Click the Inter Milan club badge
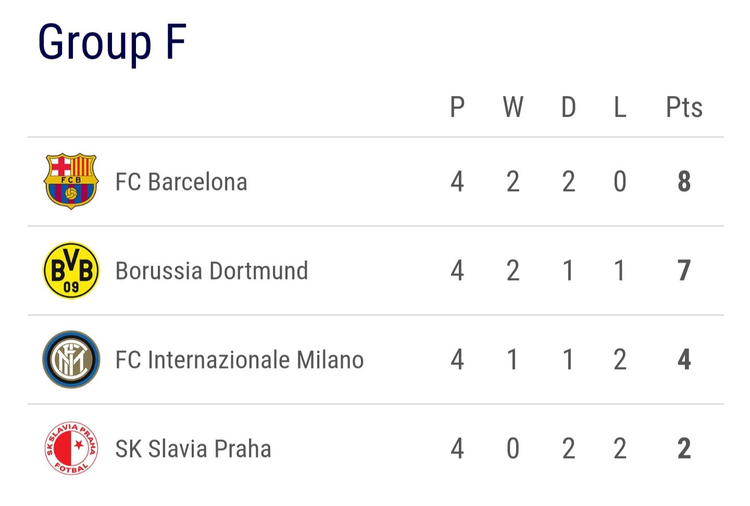 (x=71, y=359)
